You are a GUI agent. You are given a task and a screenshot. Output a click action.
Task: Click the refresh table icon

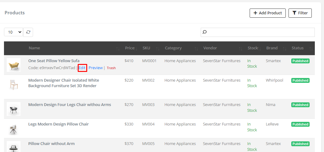[x=28, y=32]
